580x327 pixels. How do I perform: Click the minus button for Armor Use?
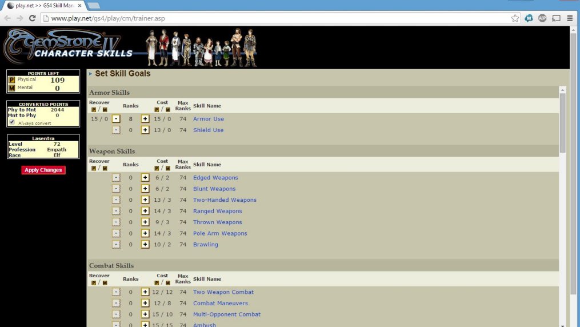click(116, 119)
